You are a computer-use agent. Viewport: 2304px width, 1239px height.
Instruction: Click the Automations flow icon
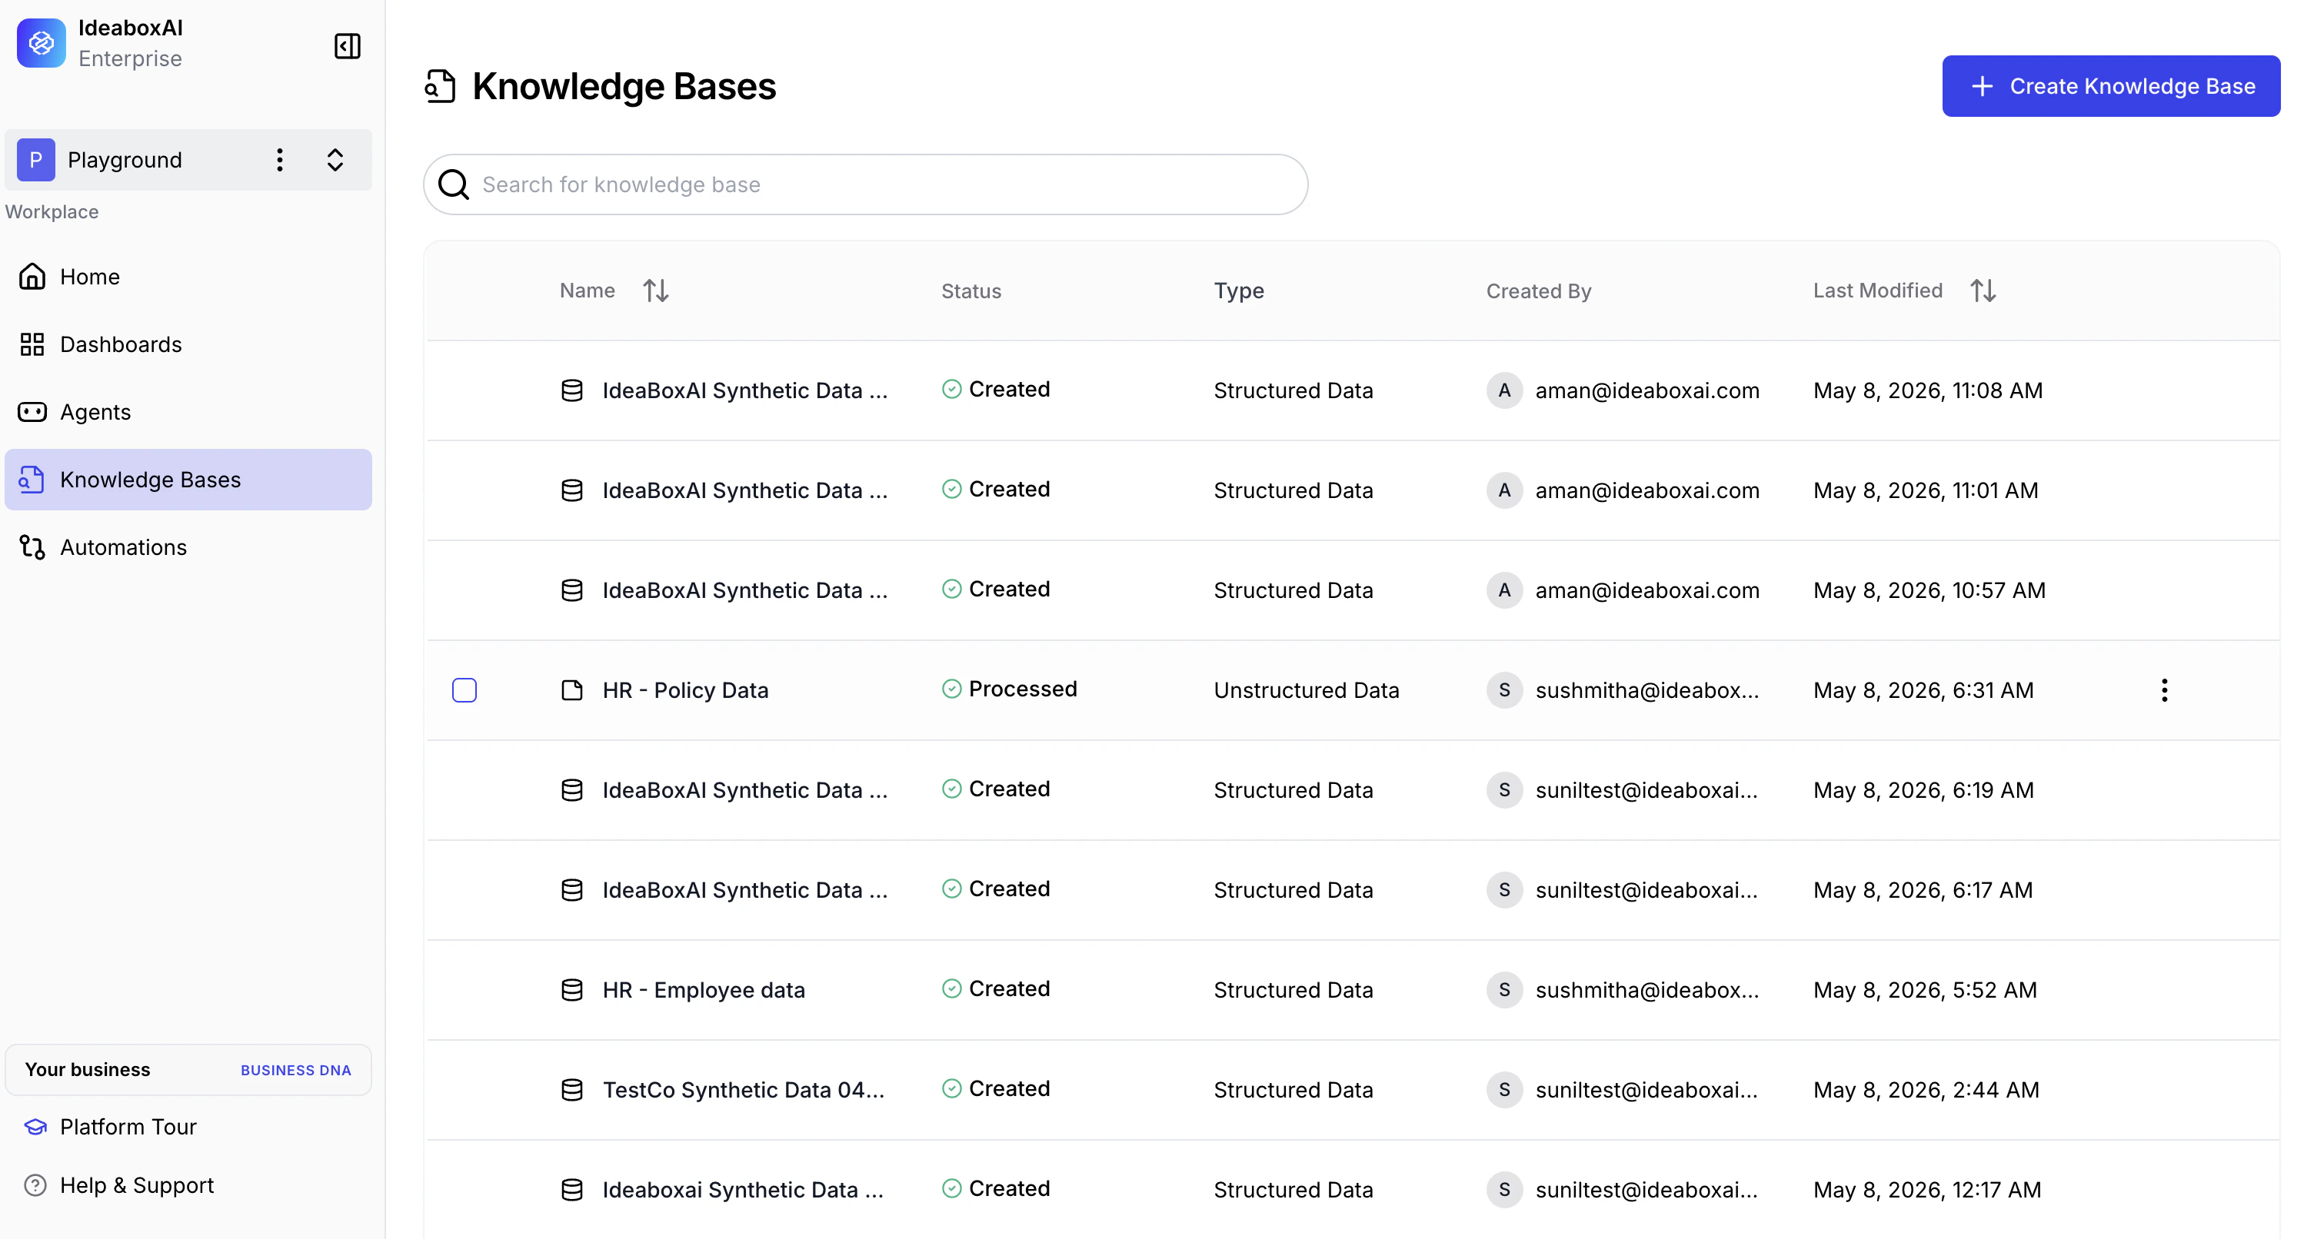(x=32, y=547)
